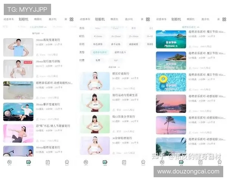Open profile face icon, left screen bottom bar
This screenshot has height=181, width=227.
click(67, 162)
